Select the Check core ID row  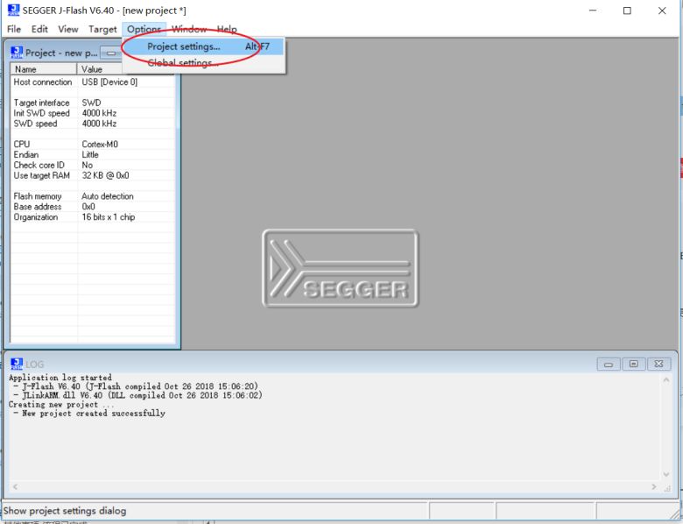point(92,166)
